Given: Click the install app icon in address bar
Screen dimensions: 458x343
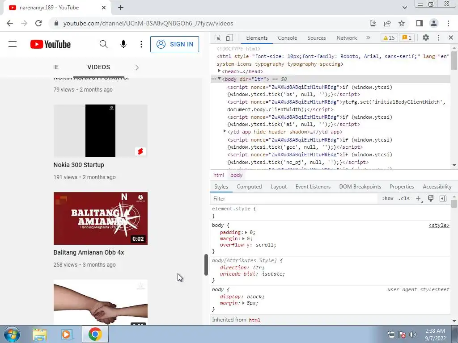Looking at the screenshot, I should [373, 23].
